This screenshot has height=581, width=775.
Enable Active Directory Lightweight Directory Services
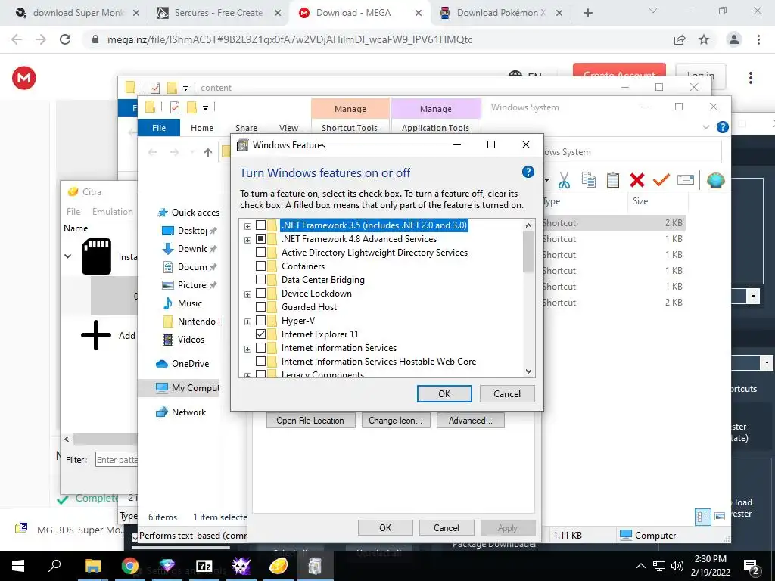point(260,253)
